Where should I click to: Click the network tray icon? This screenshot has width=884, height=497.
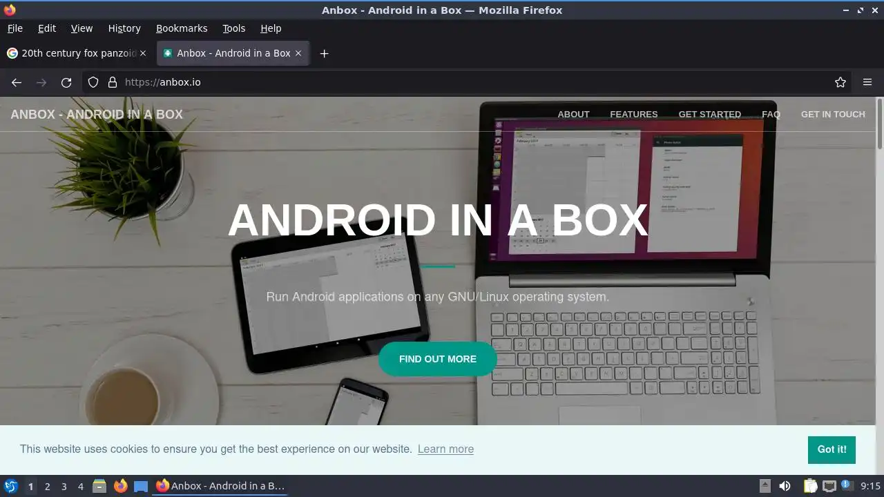[829, 486]
